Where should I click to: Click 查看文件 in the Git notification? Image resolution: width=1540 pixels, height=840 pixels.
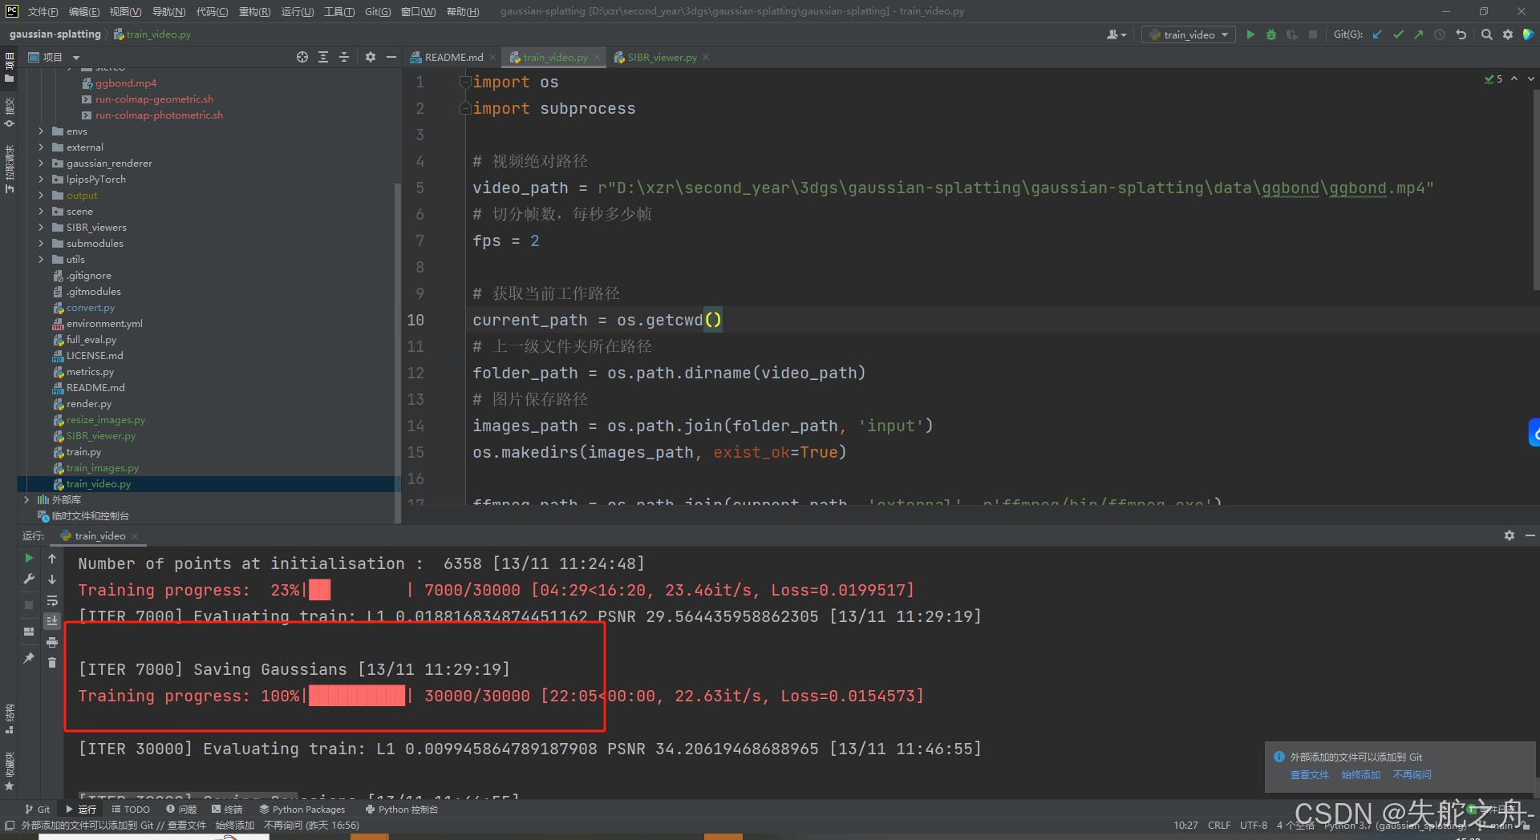(1309, 775)
